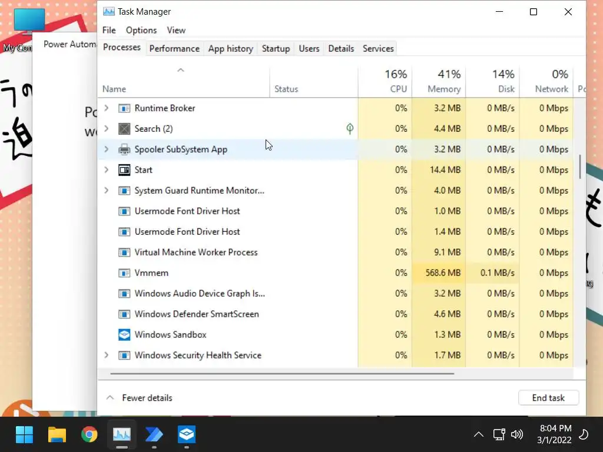
Task: Click the Vmmem process icon
Action: coord(124,273)
